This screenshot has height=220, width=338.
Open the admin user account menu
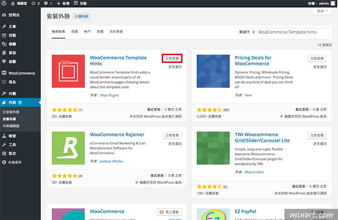pos(322,3)
